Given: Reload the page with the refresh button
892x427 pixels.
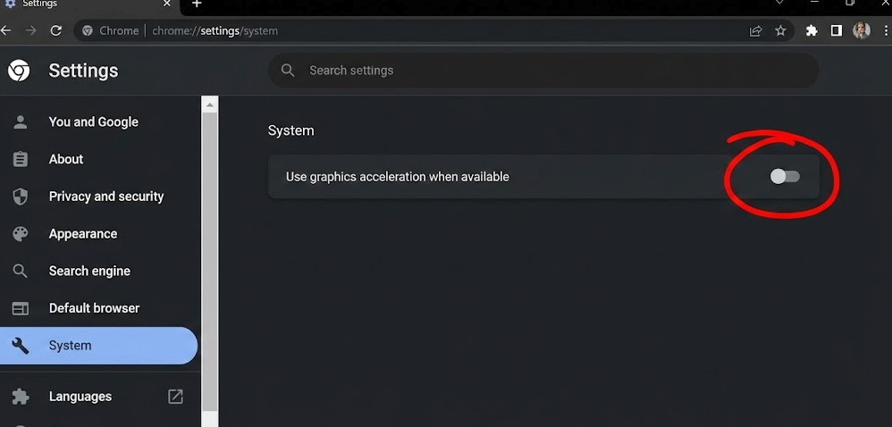Looking at the screenshot, I should pyautogui.click(x=55, y=30).
